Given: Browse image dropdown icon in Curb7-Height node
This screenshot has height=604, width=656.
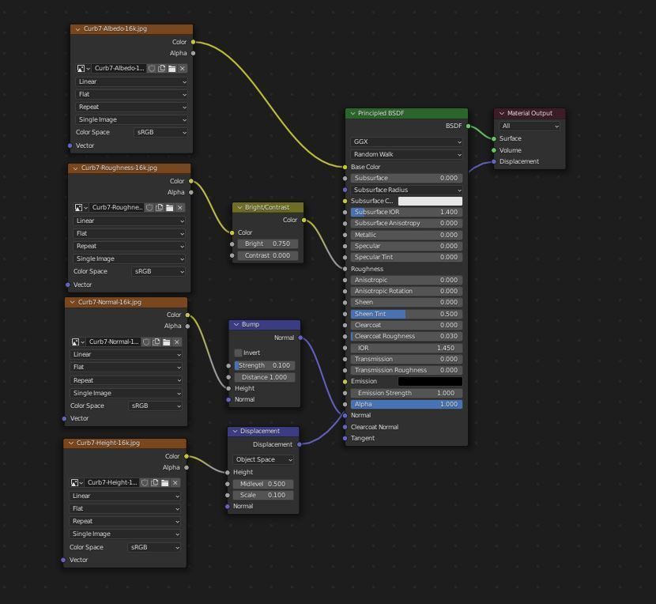Looking at the screenshot, I should coord(77,483).
